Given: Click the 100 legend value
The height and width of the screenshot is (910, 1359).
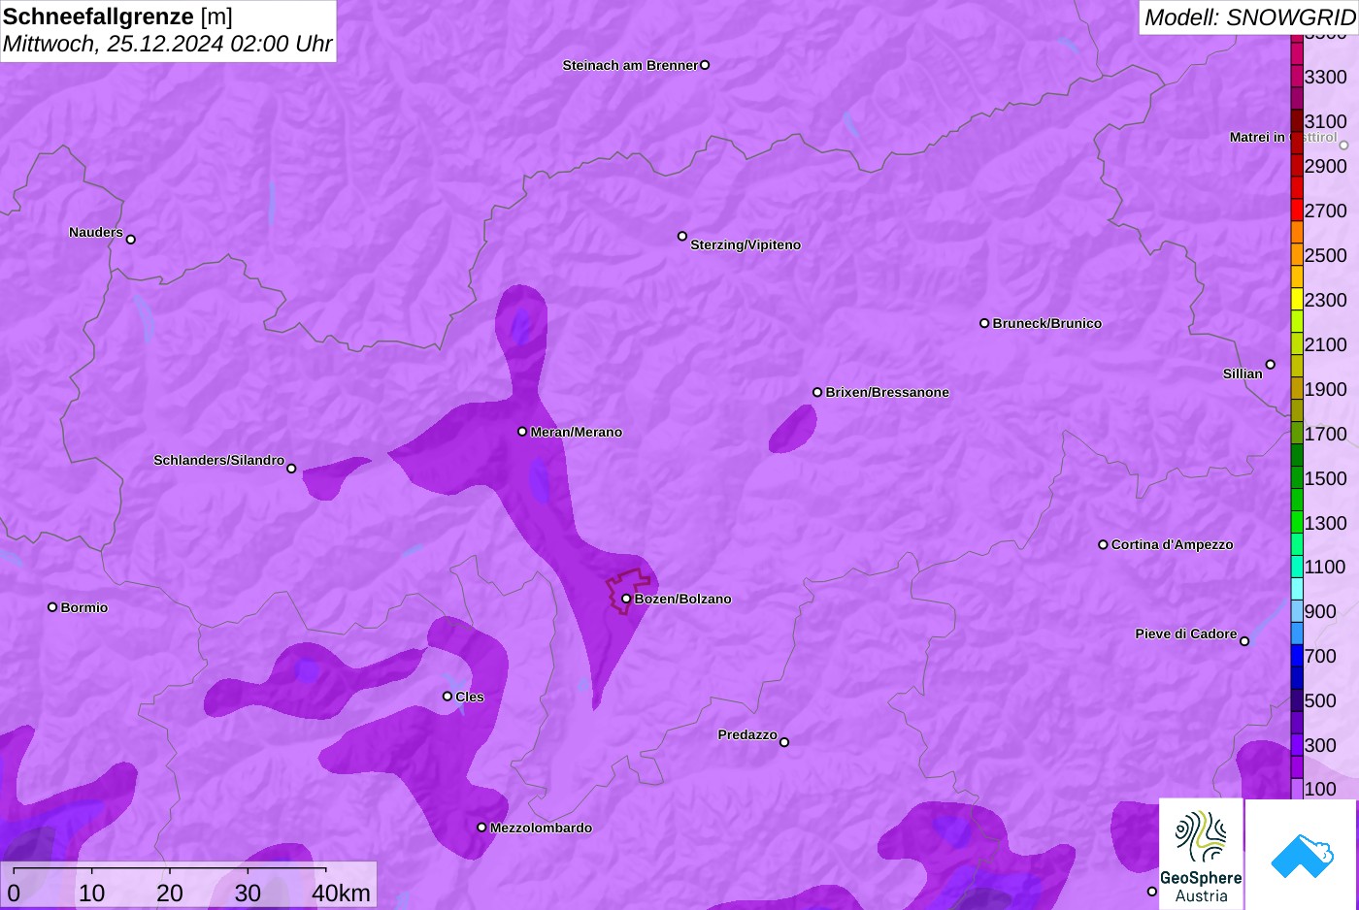Looking at the screenshot, I should pos(1320,789).
